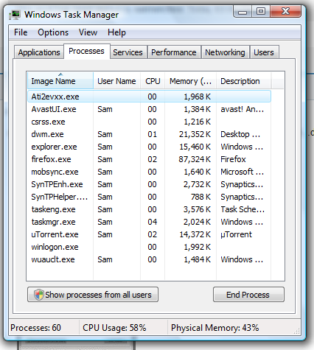Viewport: 314px width, 350px height.
Task: Go to the Networking tab
Action: (x=225, y=52)
